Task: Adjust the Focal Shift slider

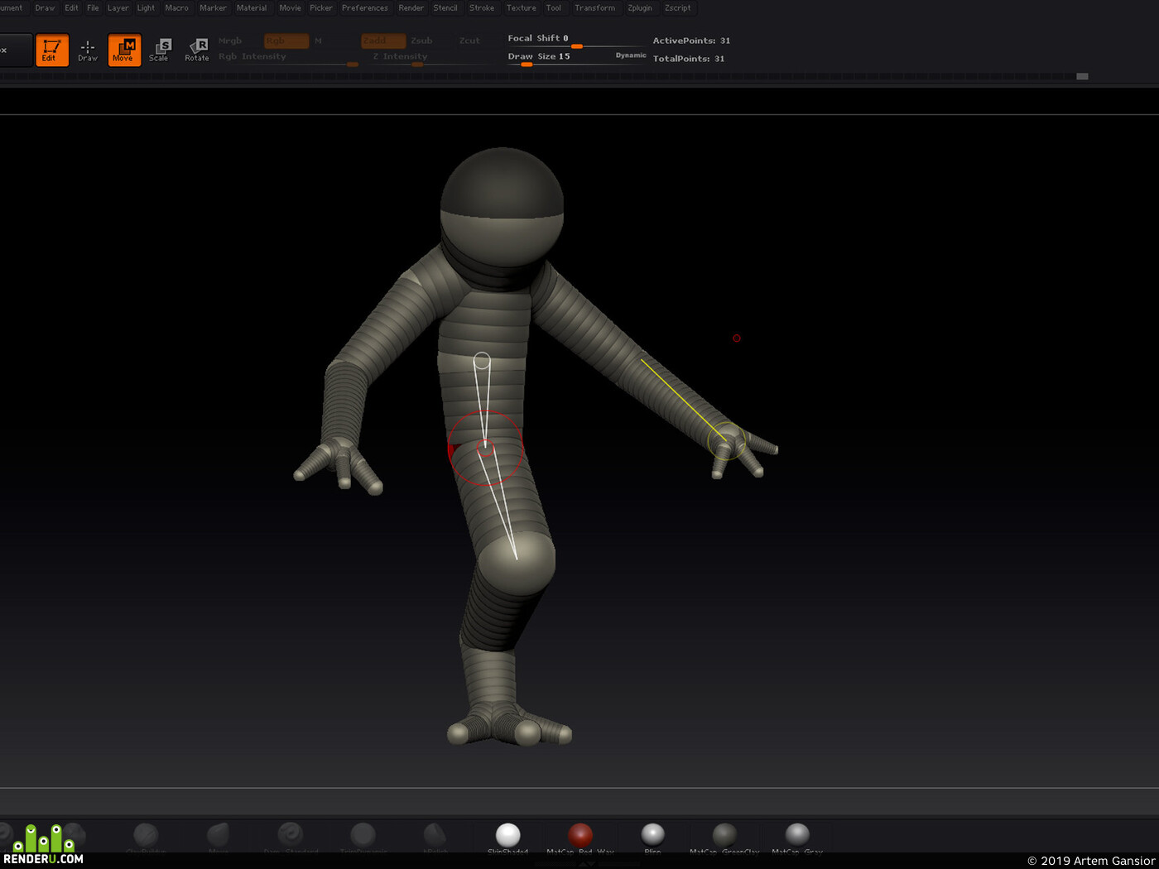Action: pyautogui.click(x=576, y=41)
